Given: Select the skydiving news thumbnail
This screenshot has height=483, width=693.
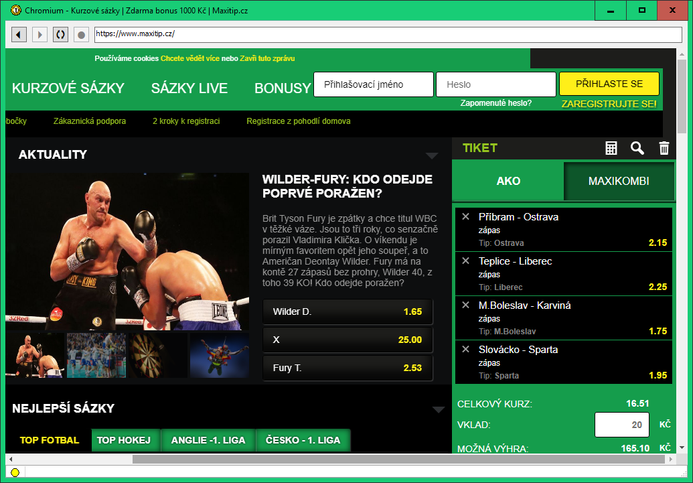Looking at the screenshot, I should pyautogui.click(x=220, y=356).
